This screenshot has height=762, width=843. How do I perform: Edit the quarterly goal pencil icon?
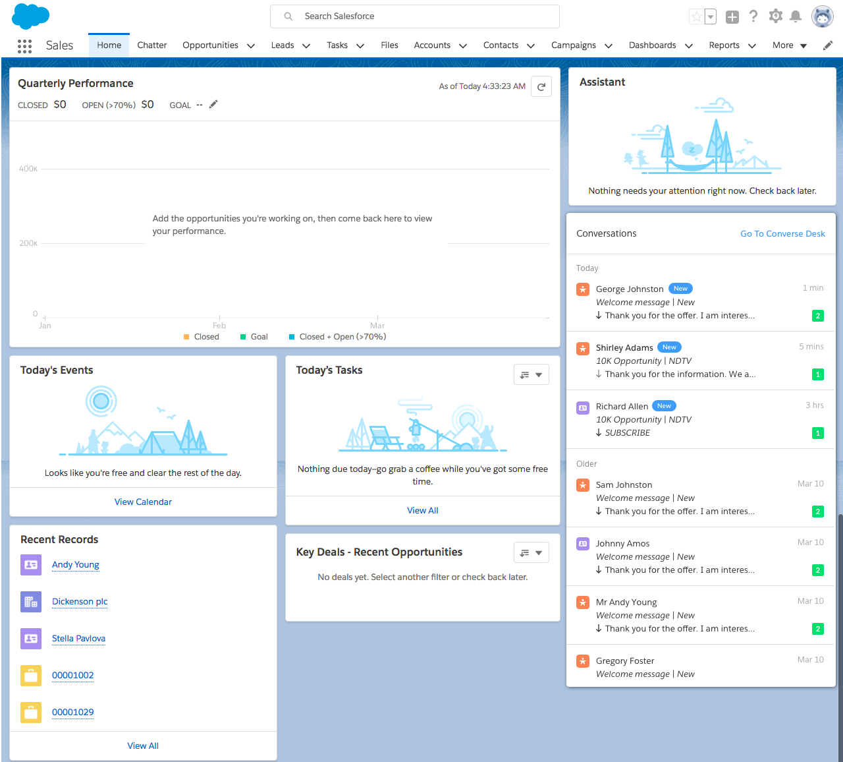[213, 104]
